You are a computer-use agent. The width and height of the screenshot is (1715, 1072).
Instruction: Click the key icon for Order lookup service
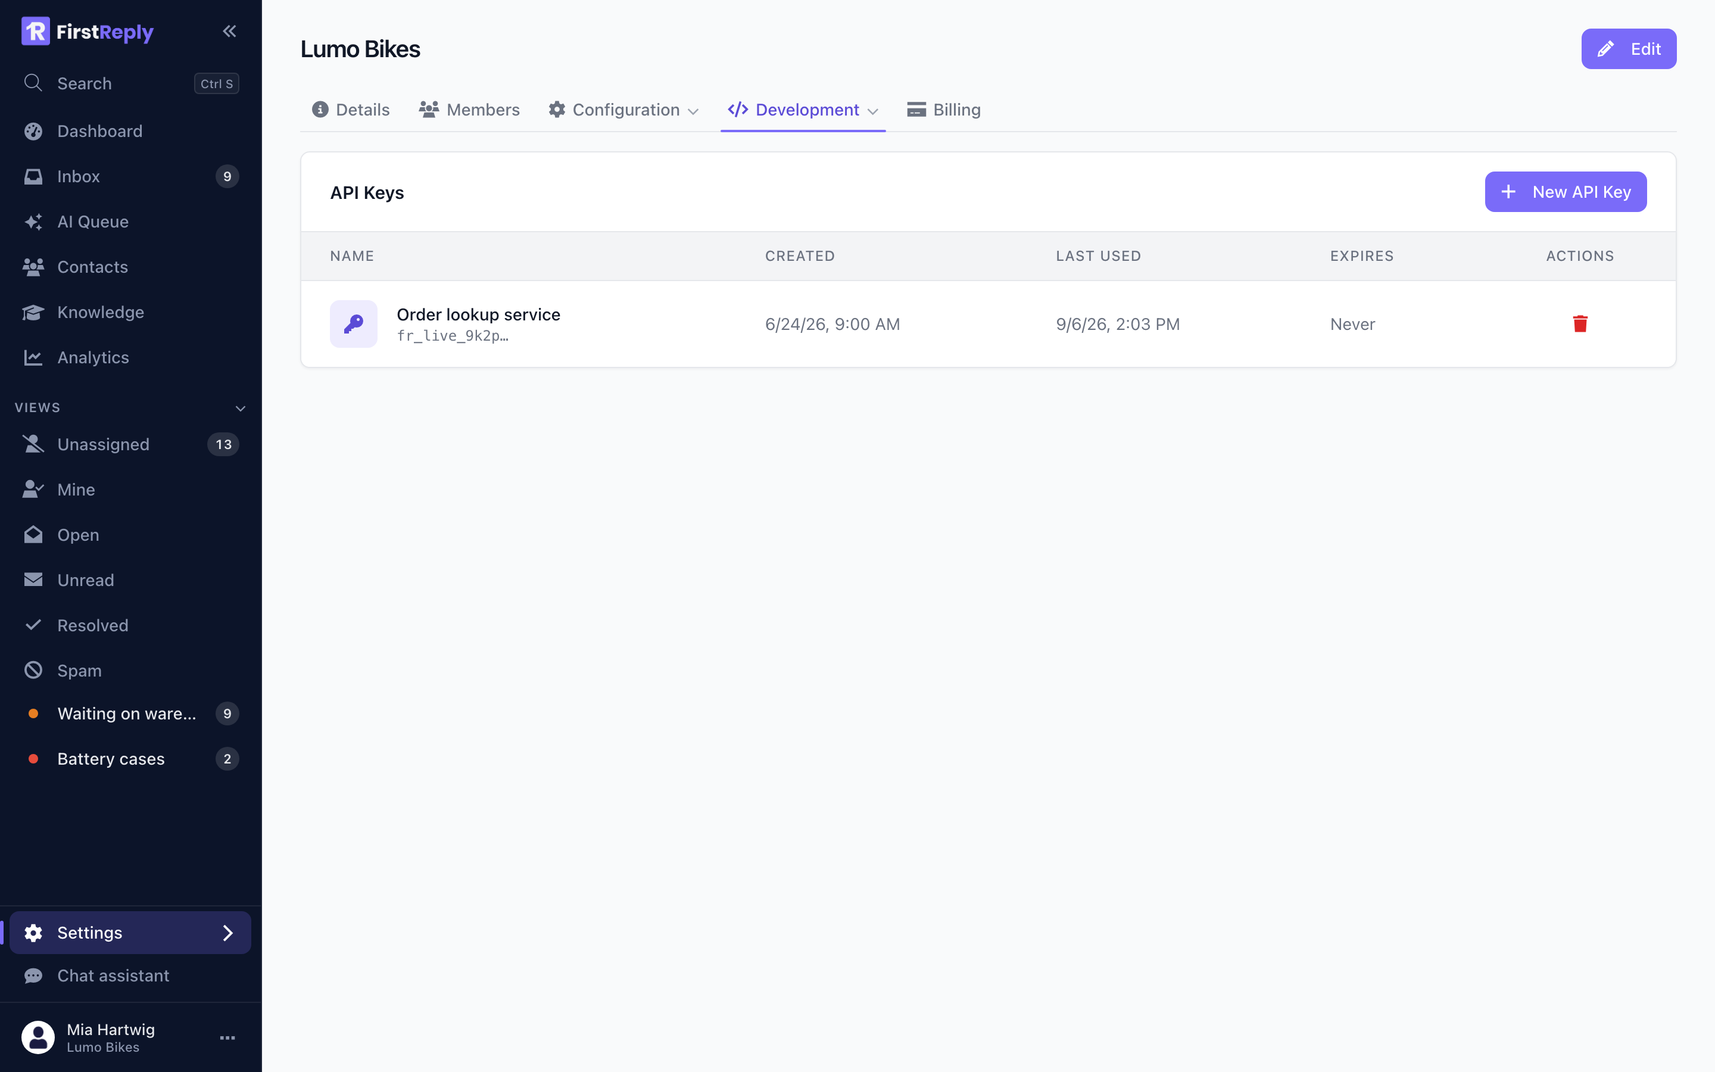pos(354,324)
